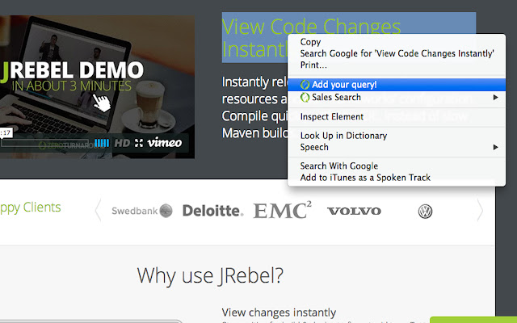Click the Vimeo logo on the video player
Screen dimensions: 517x323
pyautogui.click(x=165, y=143)
